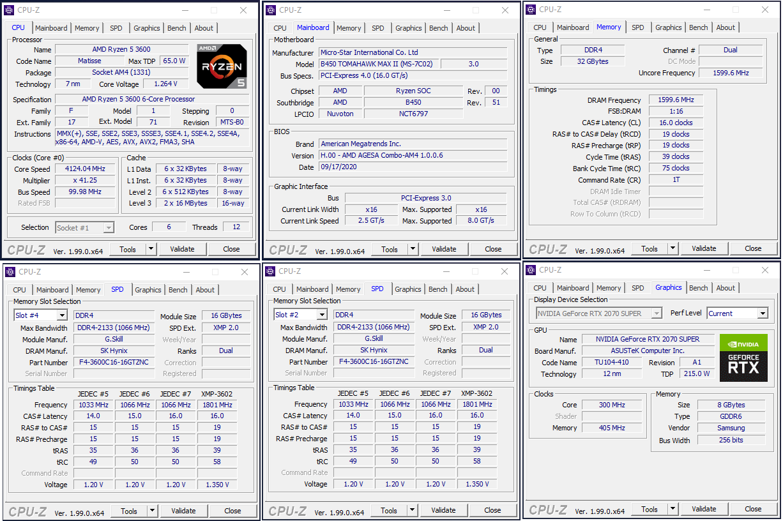The height and width of the screenshot is (521, 783).
Task: Click Validate in the Memory window
Action: 704,248
